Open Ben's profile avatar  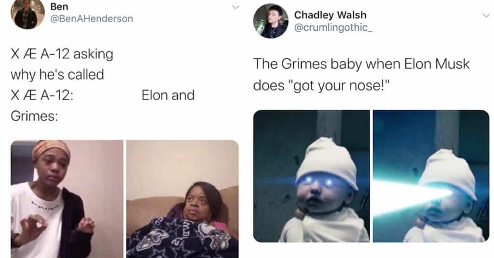click(27, 13)
